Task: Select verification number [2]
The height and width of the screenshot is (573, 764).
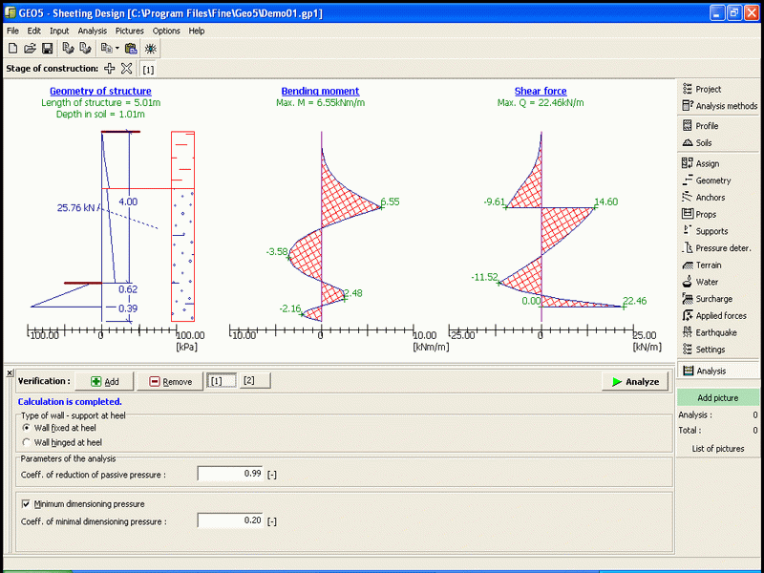Action: point(249,381)
